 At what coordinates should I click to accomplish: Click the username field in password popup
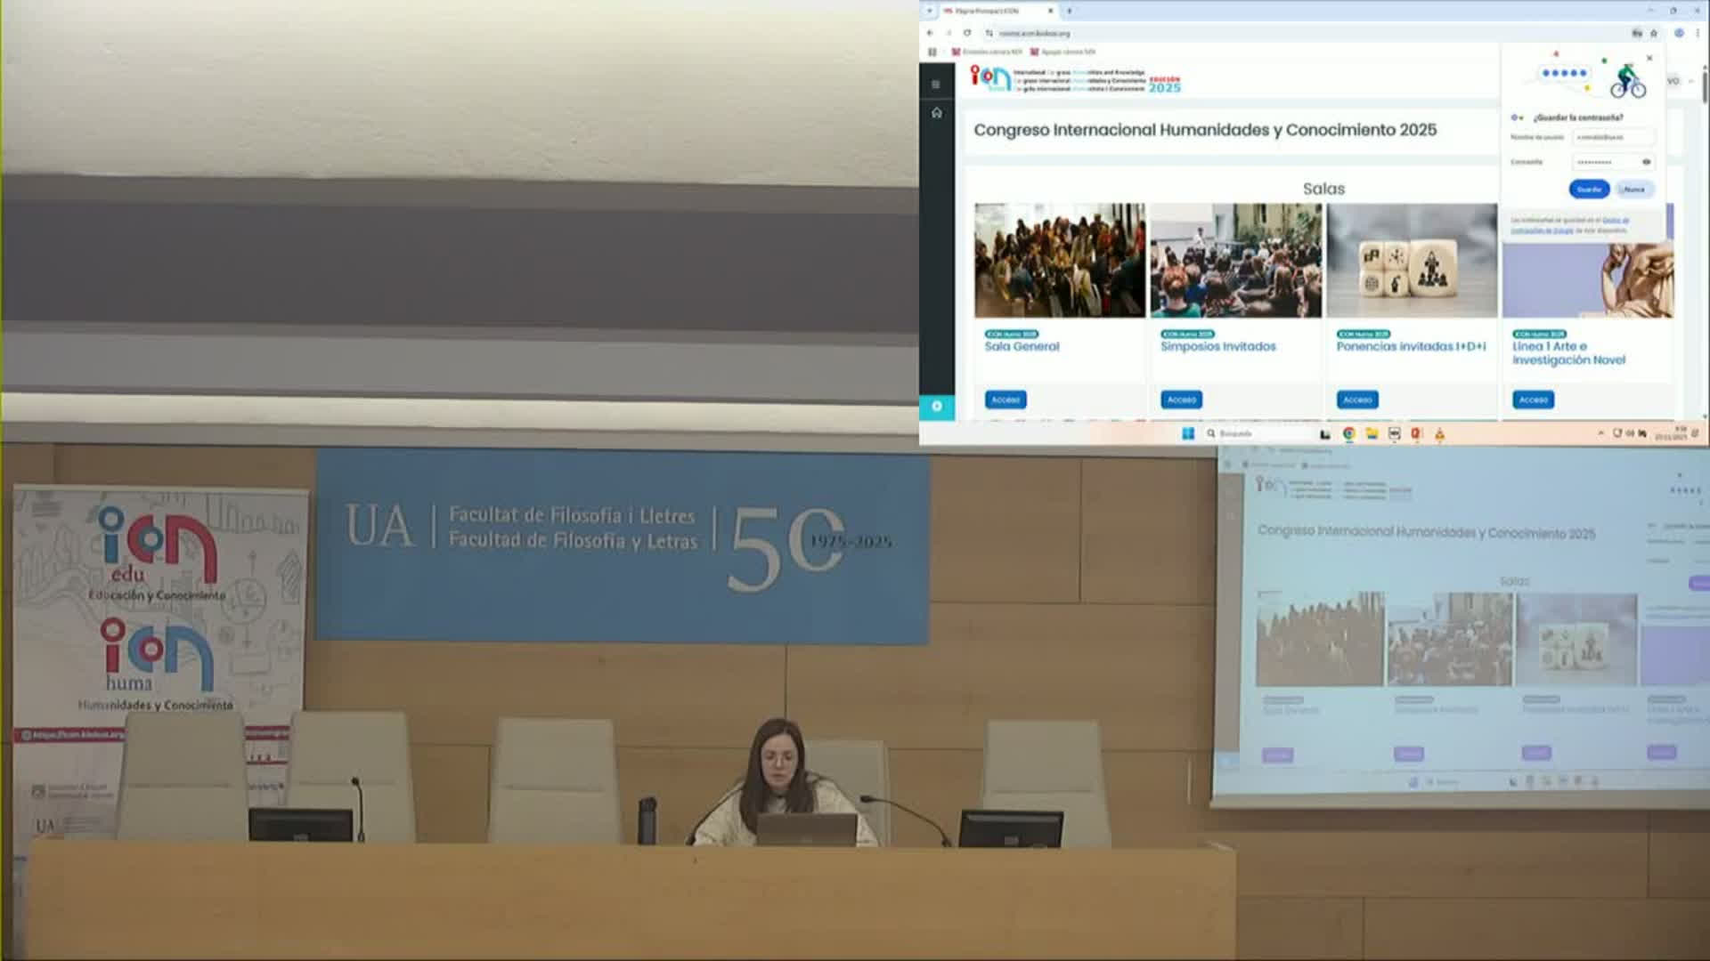(1614, 137)
